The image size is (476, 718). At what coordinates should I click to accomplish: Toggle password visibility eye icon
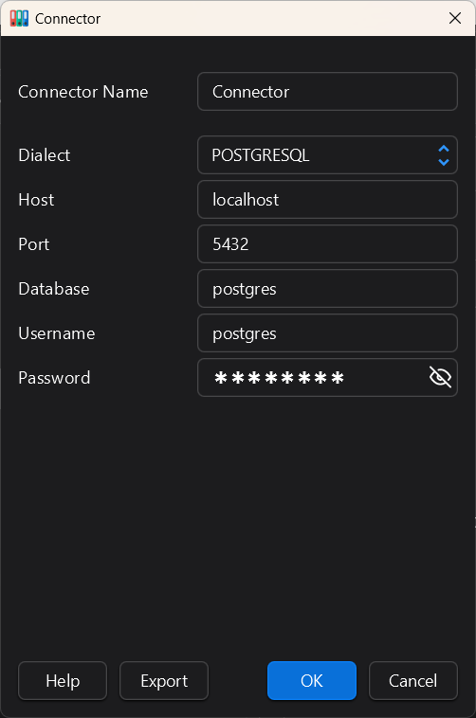[x=440, y=377]
